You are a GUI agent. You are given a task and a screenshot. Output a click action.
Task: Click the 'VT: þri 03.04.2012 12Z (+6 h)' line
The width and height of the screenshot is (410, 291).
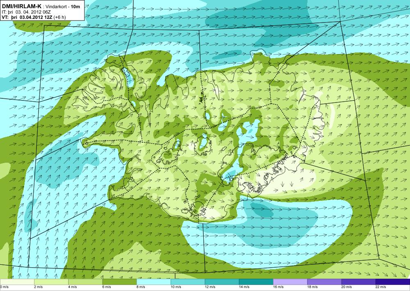coord(34,17)
